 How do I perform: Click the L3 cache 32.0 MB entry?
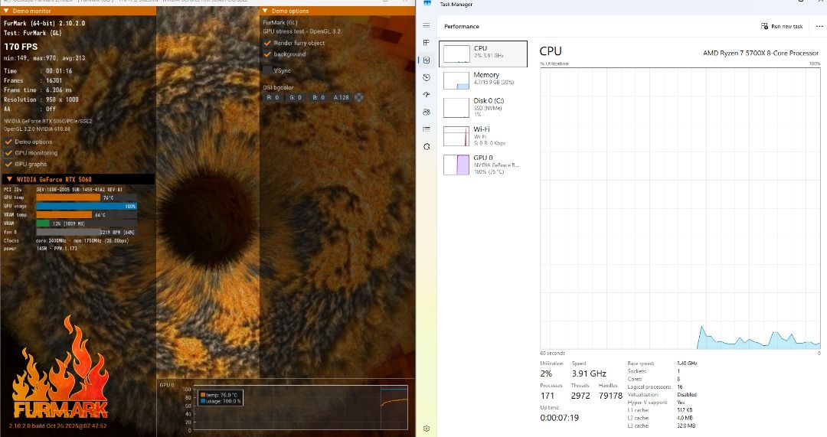[662, 426]
